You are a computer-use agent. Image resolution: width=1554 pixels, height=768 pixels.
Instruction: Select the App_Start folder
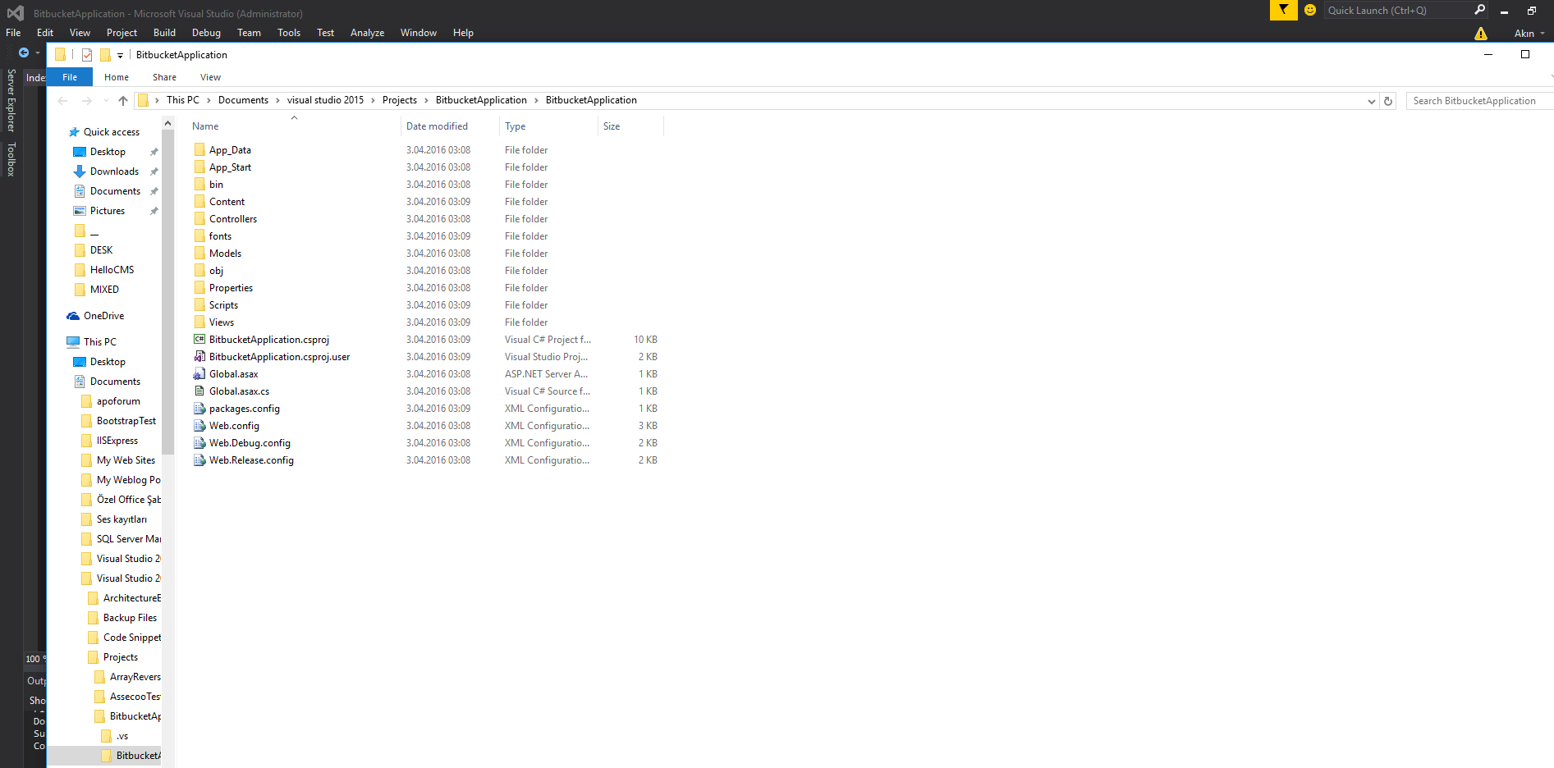pos(230,167)
